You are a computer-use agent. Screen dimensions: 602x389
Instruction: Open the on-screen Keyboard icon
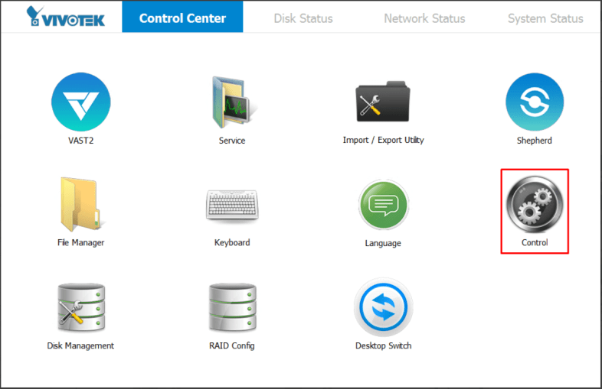(x=231, y=205)
